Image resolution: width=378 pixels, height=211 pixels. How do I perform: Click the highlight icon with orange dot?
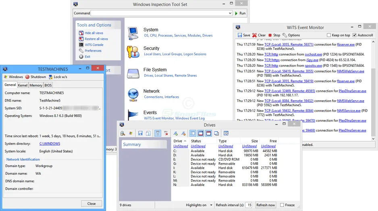point(183,133)
